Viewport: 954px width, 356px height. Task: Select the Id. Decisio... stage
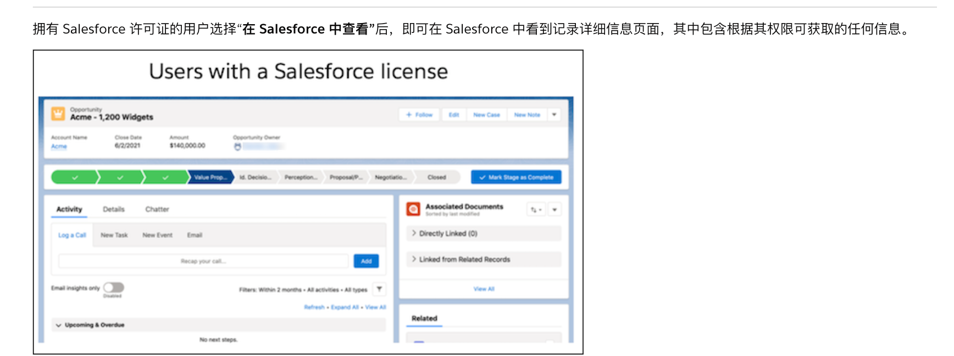(x=255, y=177)
